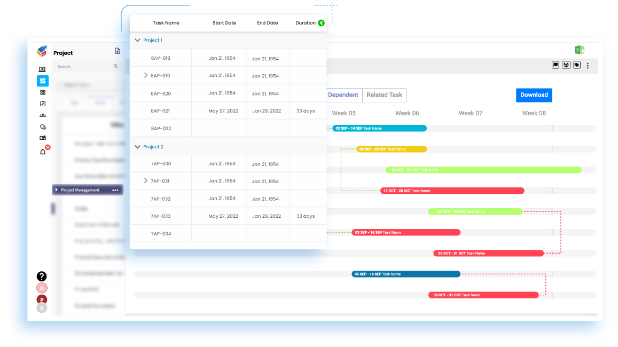Click the app logo in the sidebar

click(42, 51)
